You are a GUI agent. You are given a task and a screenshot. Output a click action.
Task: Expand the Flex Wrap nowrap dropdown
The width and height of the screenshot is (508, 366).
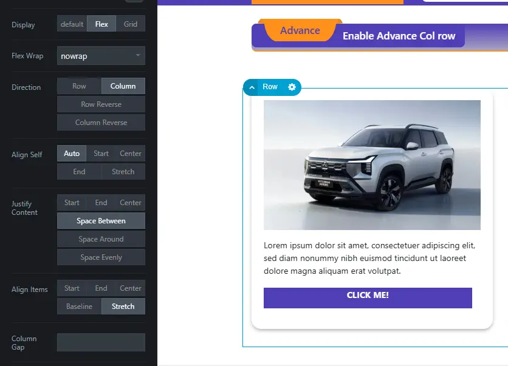(x=101, y=56)
